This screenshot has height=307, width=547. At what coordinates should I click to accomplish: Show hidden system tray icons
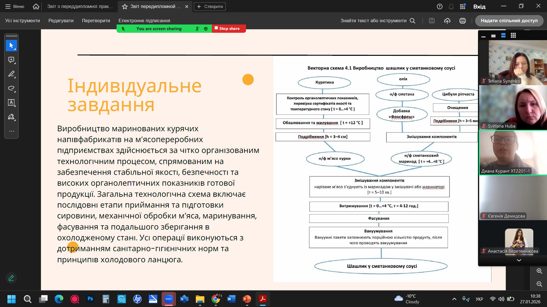[x=454, y=299]
